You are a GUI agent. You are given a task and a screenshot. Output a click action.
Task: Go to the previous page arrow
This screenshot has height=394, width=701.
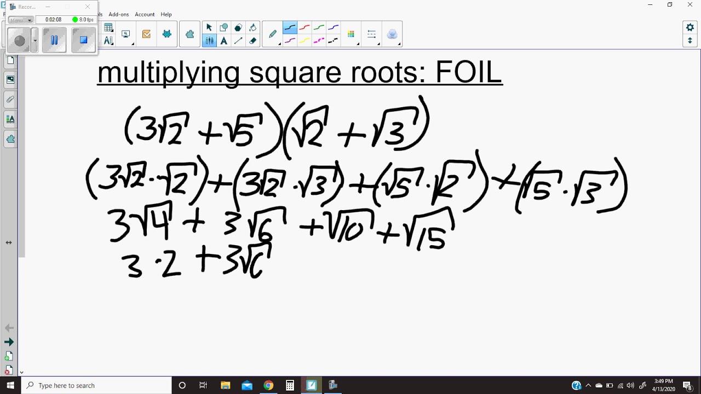tap(9, 328)
